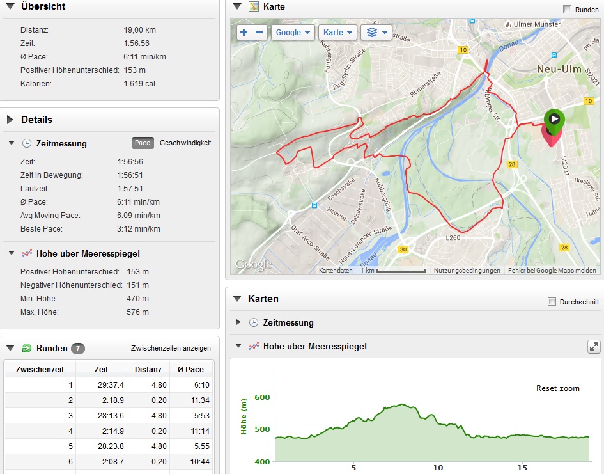This screenshot has width=604, height=474.
Task: Click the green Runden laps icon
Action: 27,349
